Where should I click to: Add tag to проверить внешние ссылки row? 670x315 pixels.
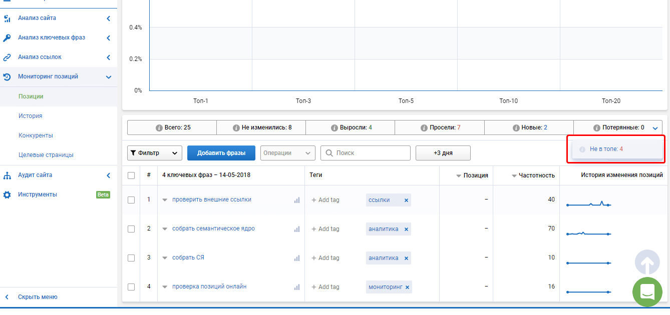pyautogui.click(x=325, y=200)
